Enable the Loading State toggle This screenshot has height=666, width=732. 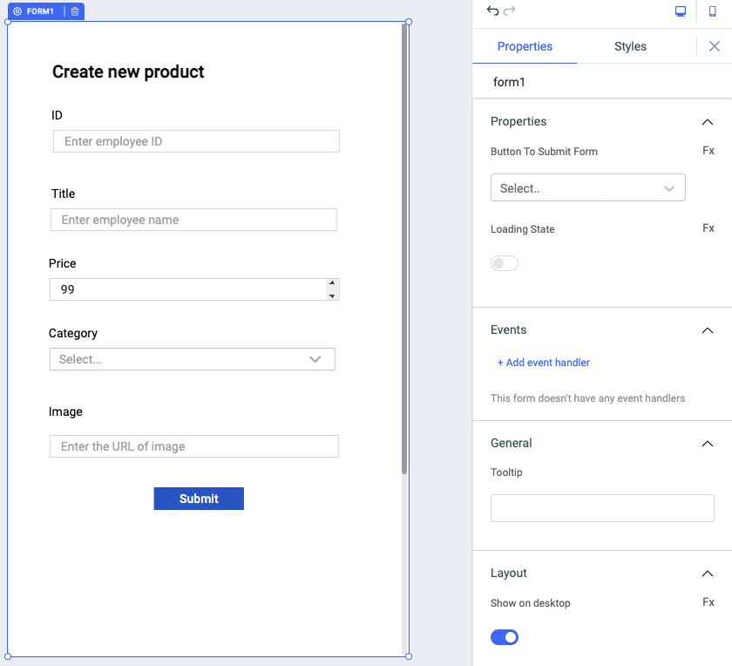click(505, 263)
